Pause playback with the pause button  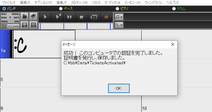(69, 17)
